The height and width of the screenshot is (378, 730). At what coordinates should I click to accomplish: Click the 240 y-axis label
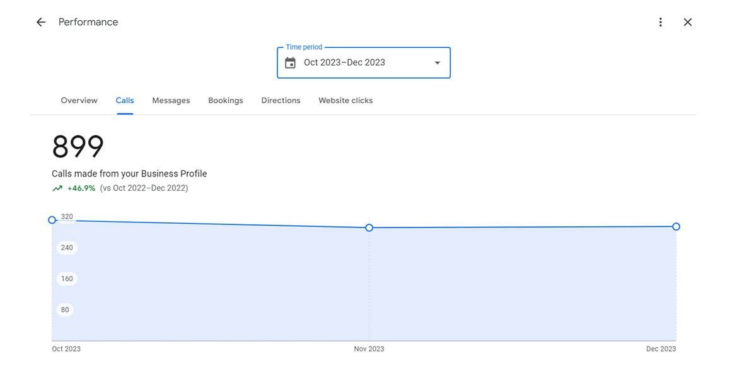tap(67, 248)
